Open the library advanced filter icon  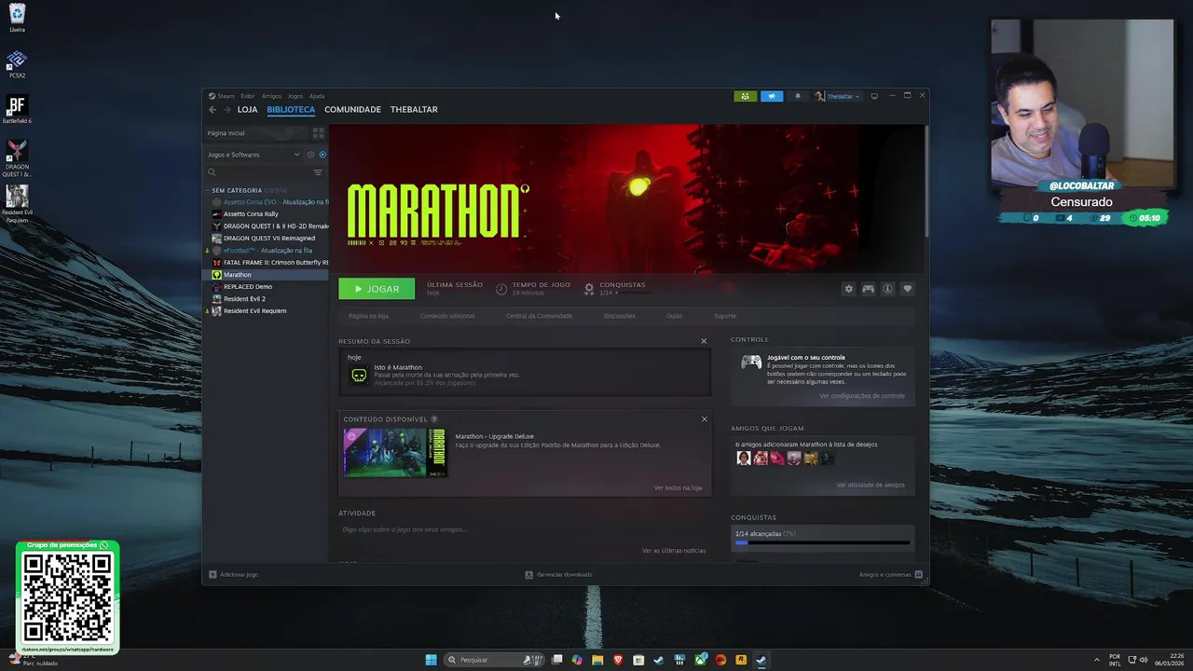tap(318, 172)
